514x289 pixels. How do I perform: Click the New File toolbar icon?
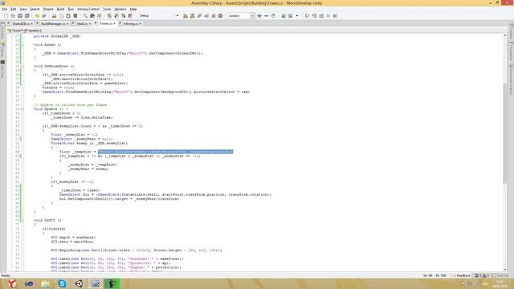point(6,16)
